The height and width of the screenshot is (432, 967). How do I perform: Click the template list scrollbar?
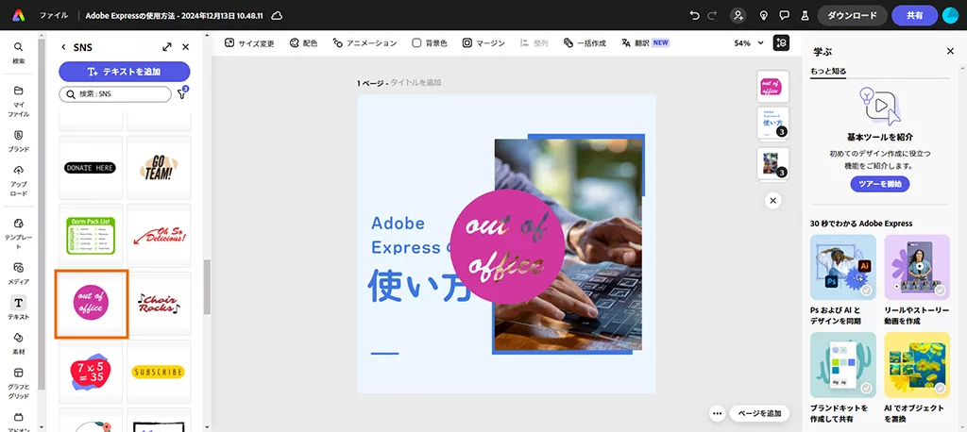pos(207,287)
